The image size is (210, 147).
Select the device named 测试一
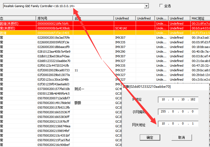click(x=79, y=89)
